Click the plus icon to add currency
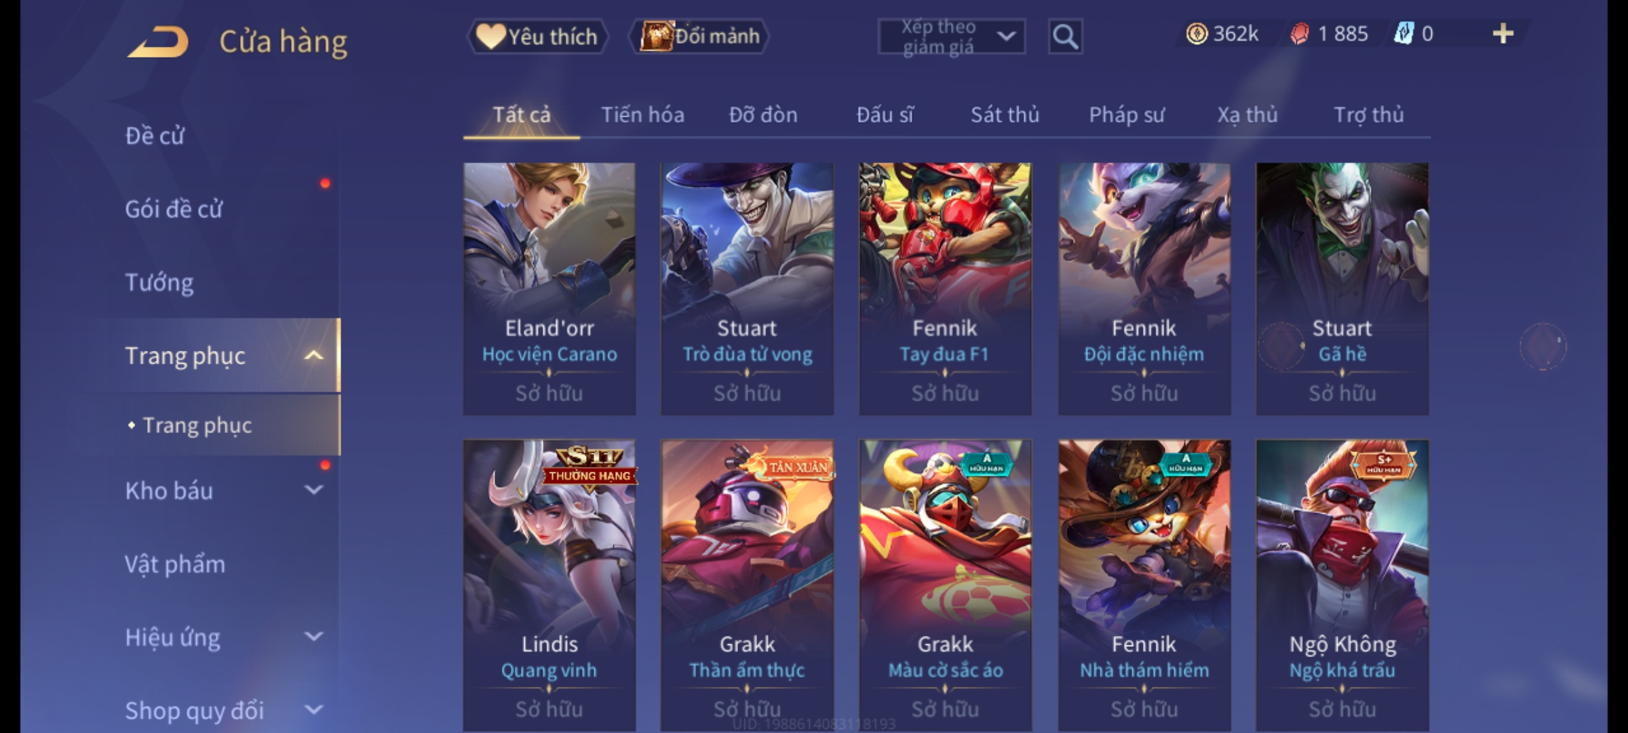This screenshot has width=1628, height=733. pyautogui.click(x=1503, y=34)
